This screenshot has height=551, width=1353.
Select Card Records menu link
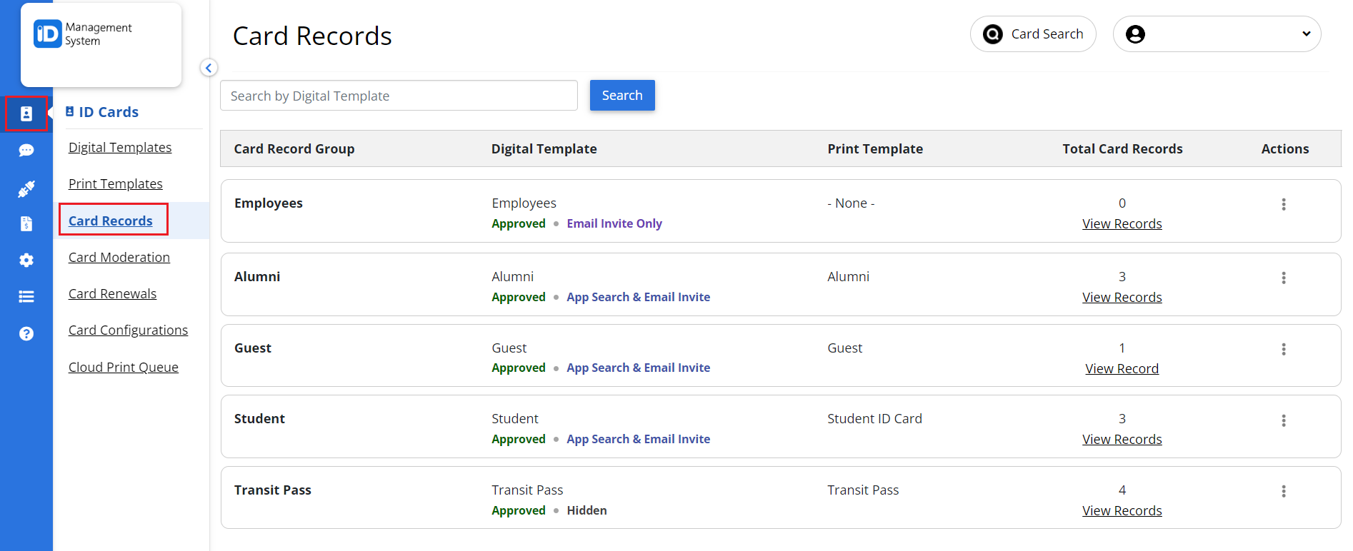coord(111,221)
